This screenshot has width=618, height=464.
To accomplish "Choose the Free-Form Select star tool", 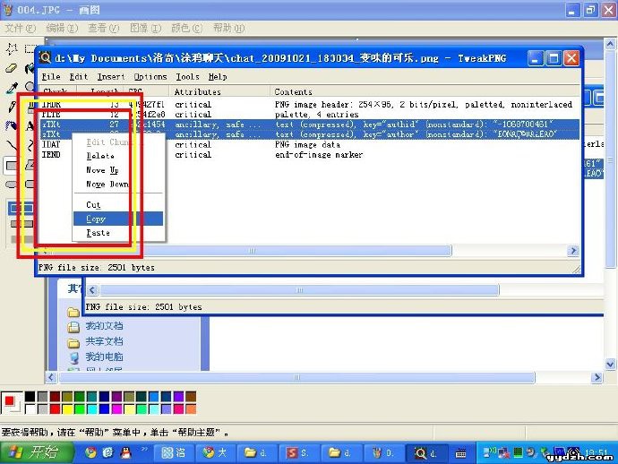I will pyautogui.click(x=12, y=48).
